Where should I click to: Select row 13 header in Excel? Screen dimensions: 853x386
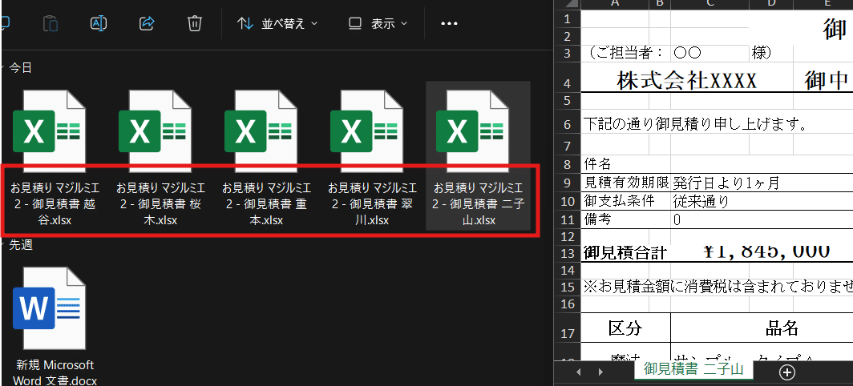tap(567, 253)
